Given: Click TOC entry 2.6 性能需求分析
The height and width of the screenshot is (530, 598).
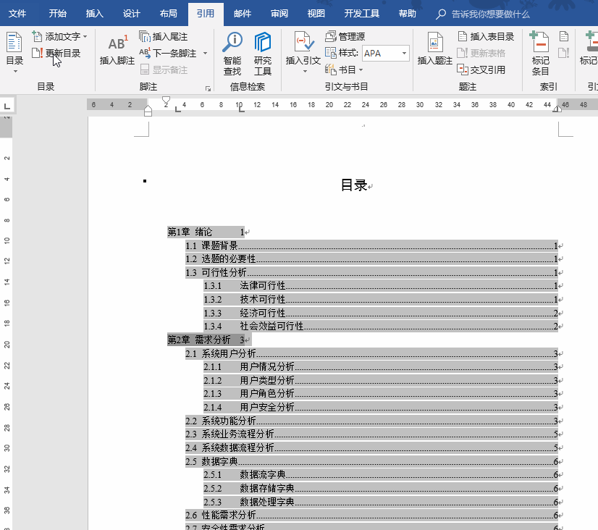Looking at the screenshot, I should (x=371, y=515).
